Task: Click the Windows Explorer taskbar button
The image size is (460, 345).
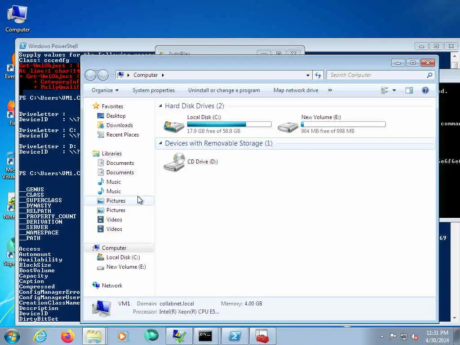Action: pyautogui.click(x=94, y=336)
